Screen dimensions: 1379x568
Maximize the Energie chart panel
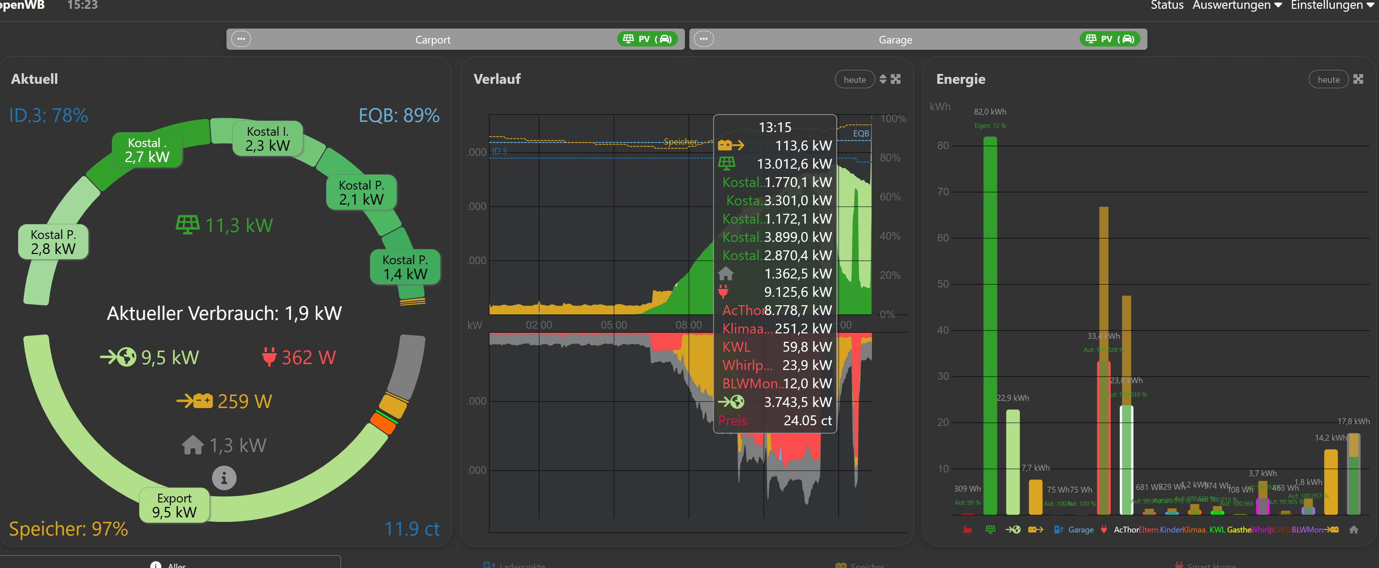[1358, 79]
